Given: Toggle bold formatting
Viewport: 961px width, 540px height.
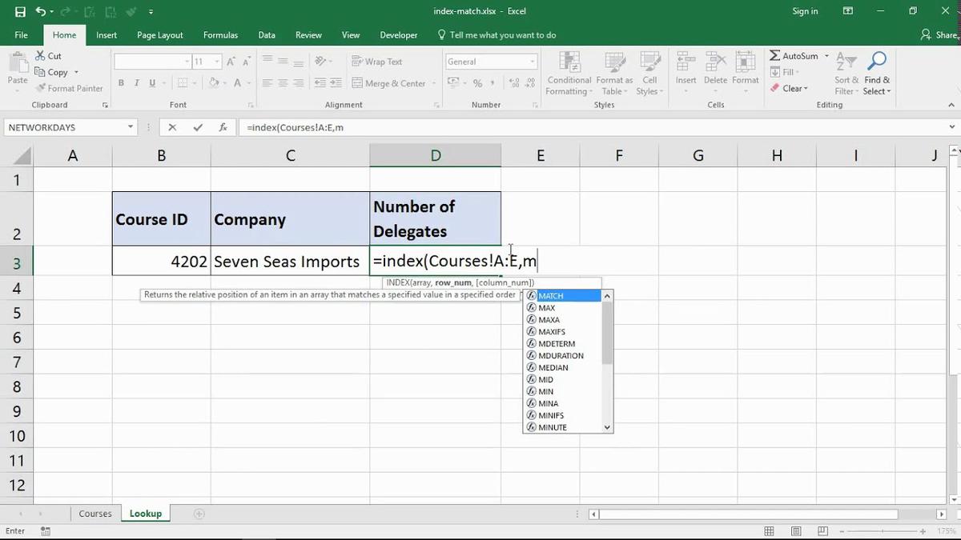Looking at the screenshot, I should [x=121, y=82].
